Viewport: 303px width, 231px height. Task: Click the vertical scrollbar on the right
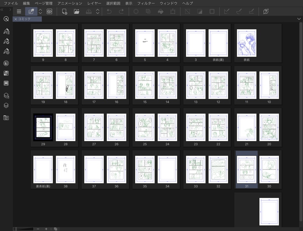(x=301, y=122)
